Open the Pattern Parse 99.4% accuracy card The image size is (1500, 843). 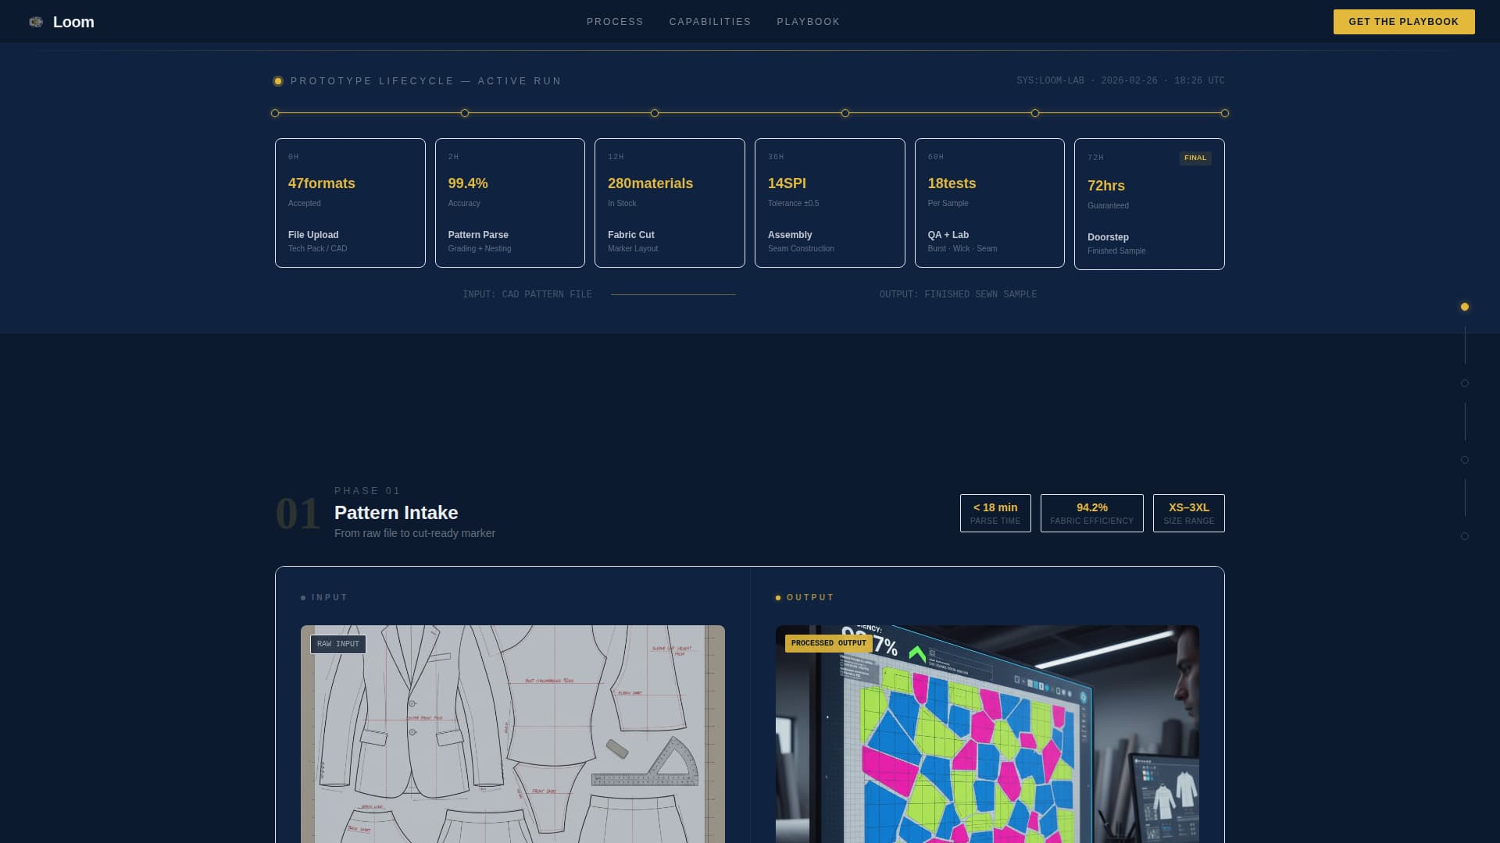pyautogui.click(x=509, y=202)
